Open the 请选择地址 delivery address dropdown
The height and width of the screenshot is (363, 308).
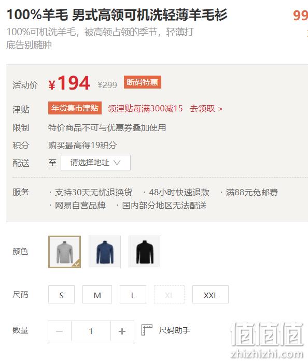pos(95,163)
